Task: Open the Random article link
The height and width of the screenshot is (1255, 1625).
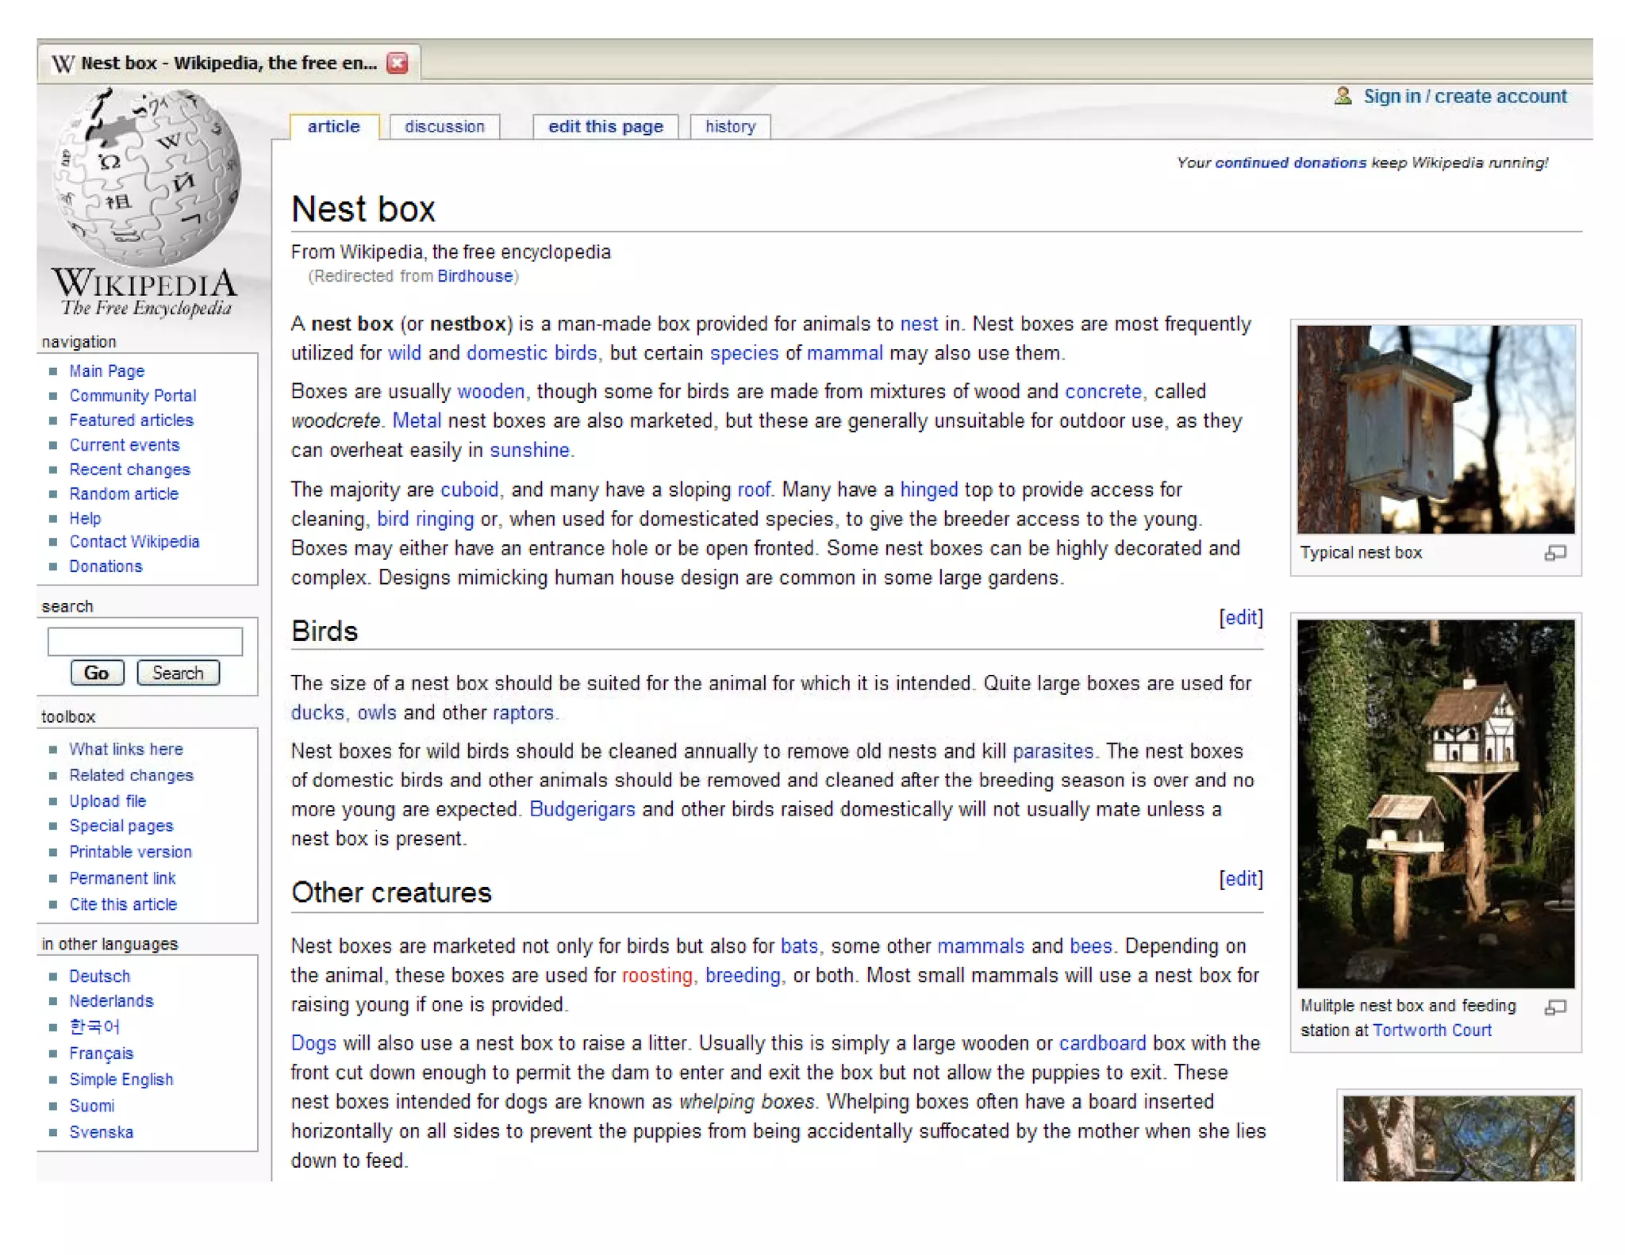Action: point(124,493)
